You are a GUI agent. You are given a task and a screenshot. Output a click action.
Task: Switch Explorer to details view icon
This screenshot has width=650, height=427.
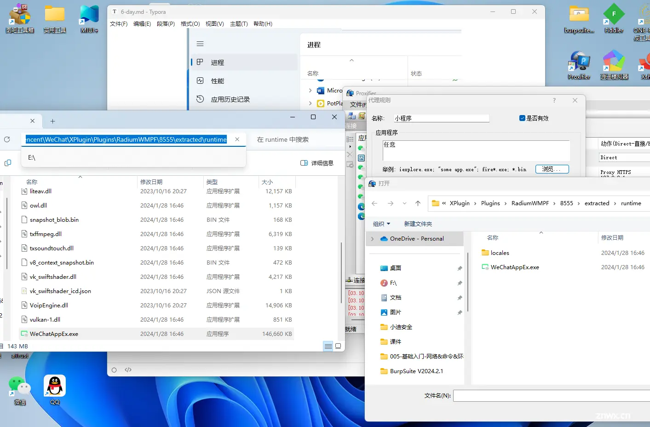[328, 346]
